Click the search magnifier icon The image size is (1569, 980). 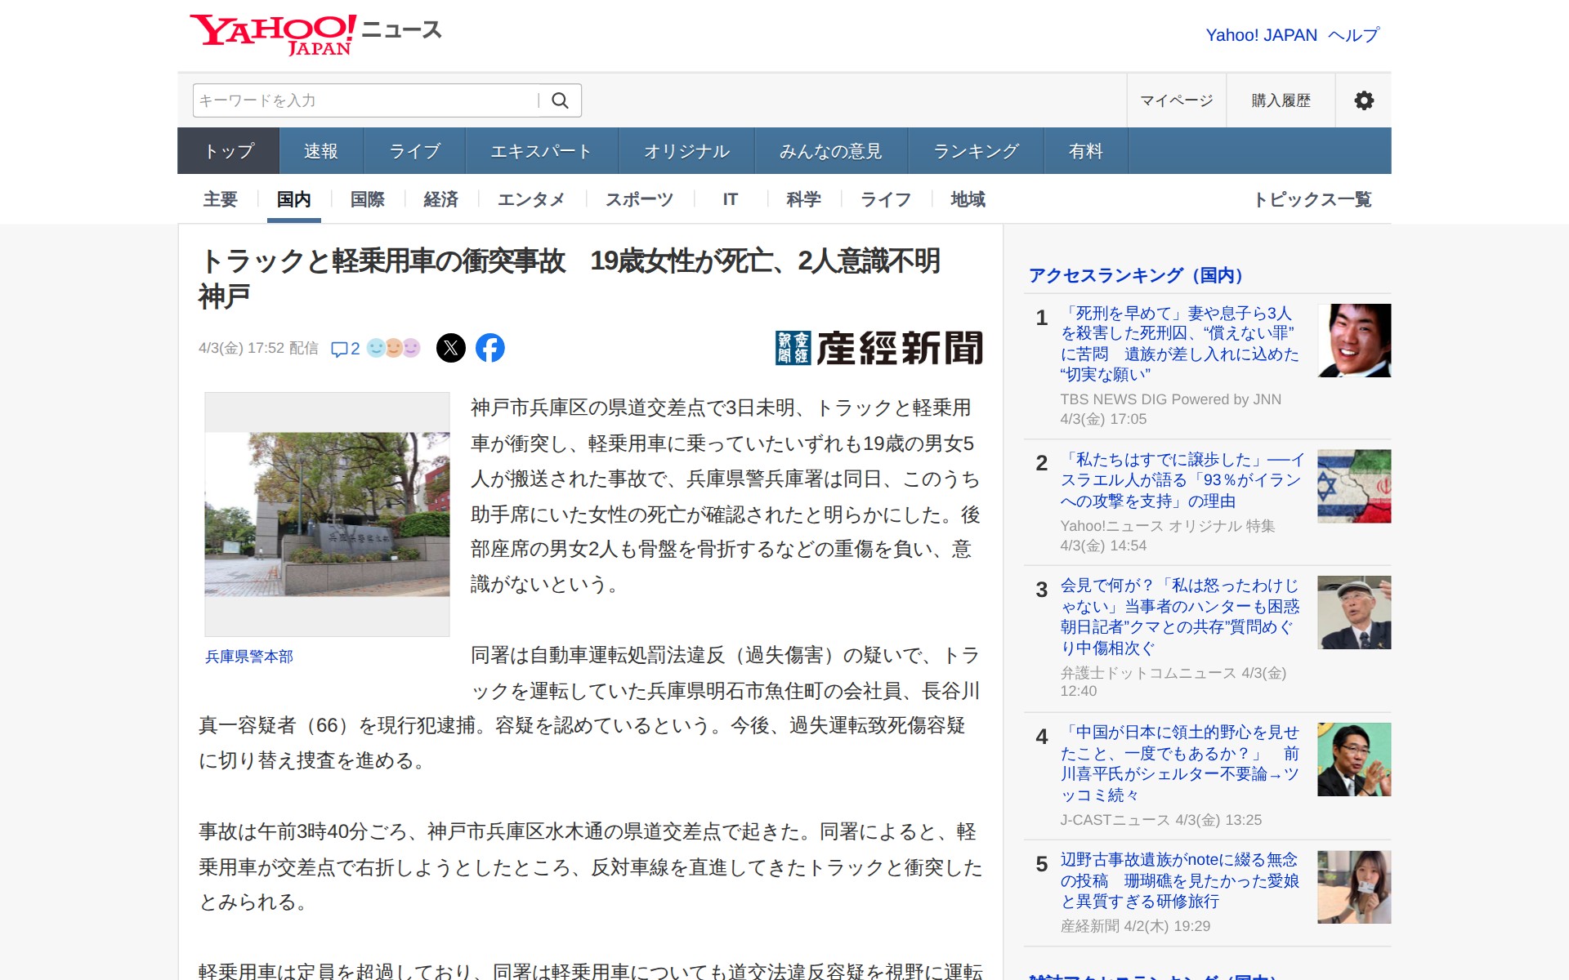pos(561,100)
